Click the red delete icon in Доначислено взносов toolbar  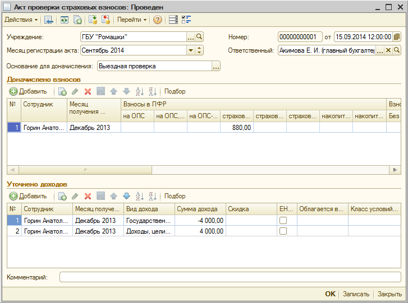[88, 91]
